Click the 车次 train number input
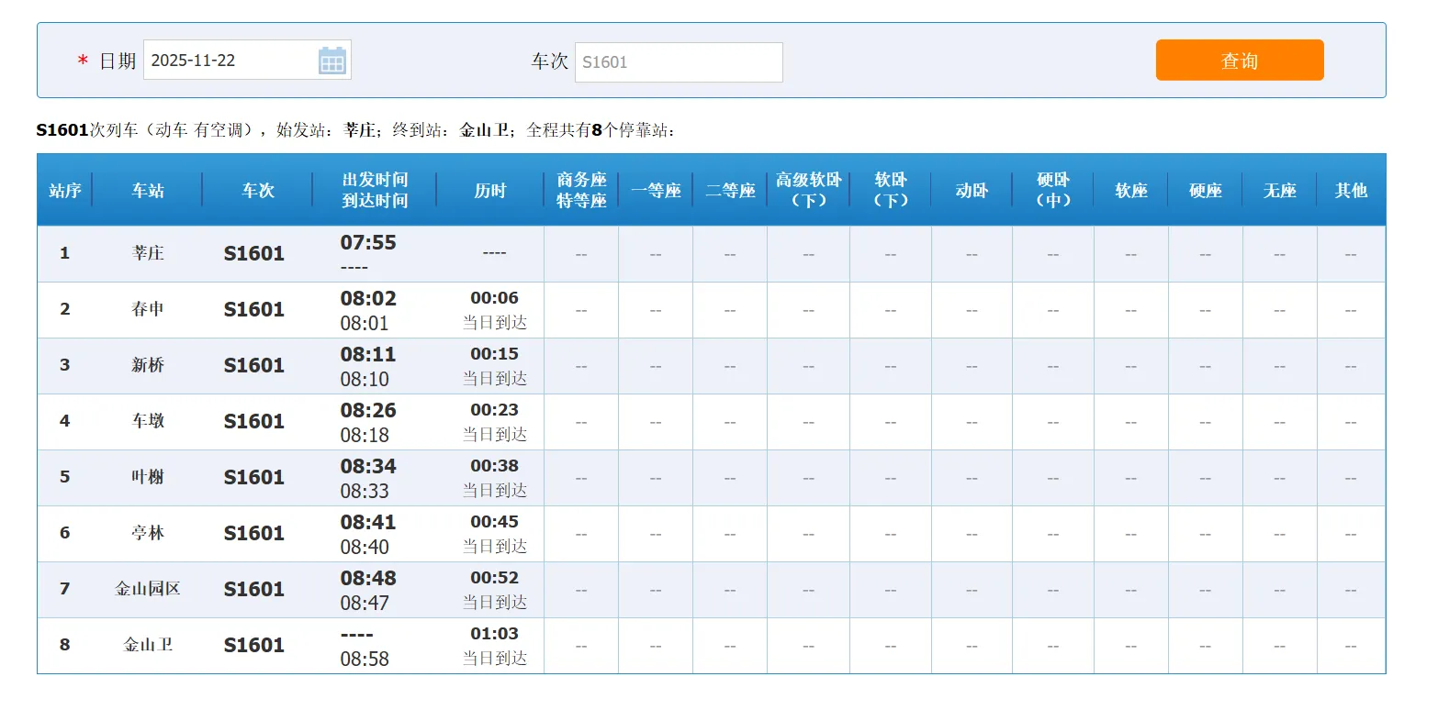This screenshot has width=1438, height=721. (678, 62)
